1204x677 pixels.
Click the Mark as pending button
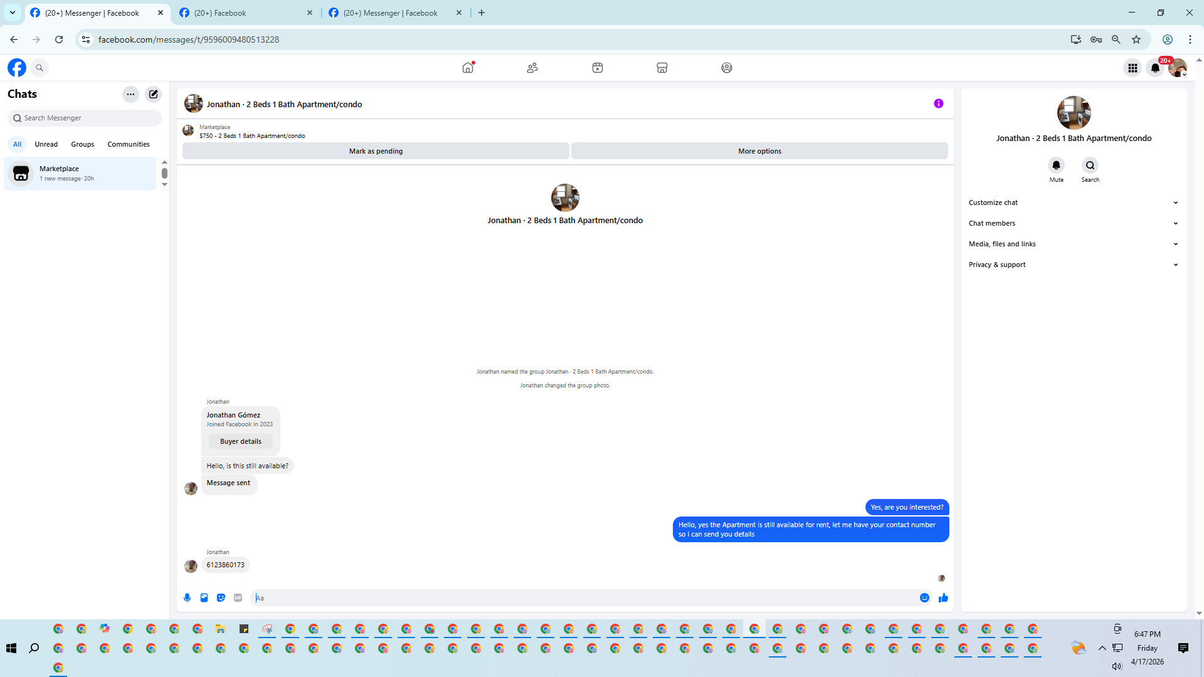376,151
